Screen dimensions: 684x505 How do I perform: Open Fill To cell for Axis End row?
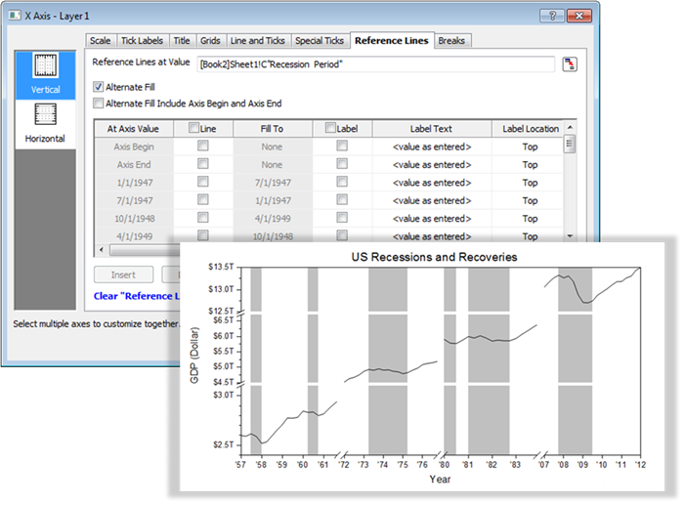272,165
